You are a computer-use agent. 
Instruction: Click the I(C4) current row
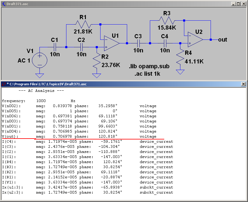pyautogui.click(x=87, y=142)
